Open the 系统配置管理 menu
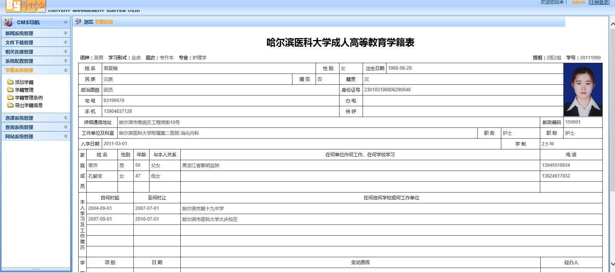The image size is (615, 273). click(x=19, y=61)
